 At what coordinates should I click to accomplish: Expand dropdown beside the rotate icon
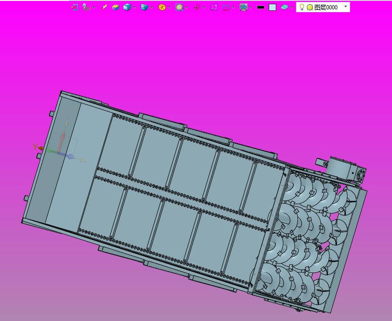[x=204, y=8]
